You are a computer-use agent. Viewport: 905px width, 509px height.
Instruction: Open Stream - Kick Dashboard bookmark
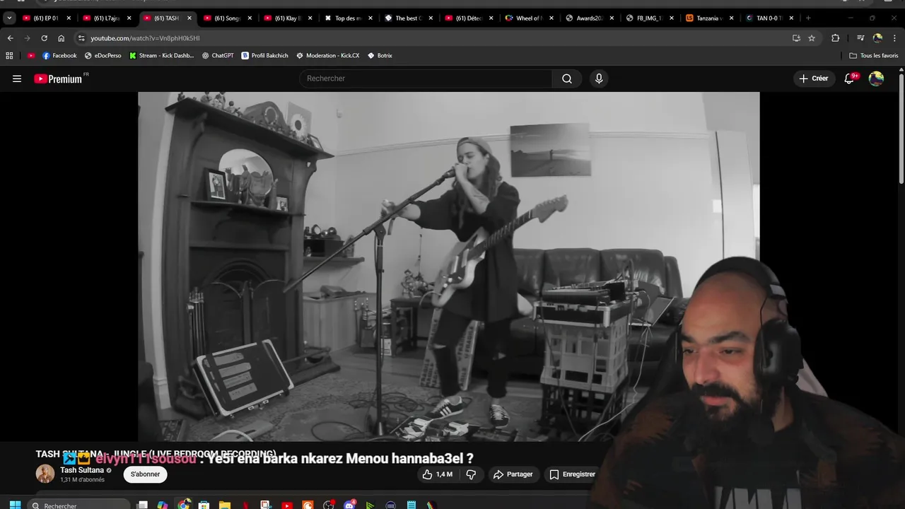click(161, 55)
